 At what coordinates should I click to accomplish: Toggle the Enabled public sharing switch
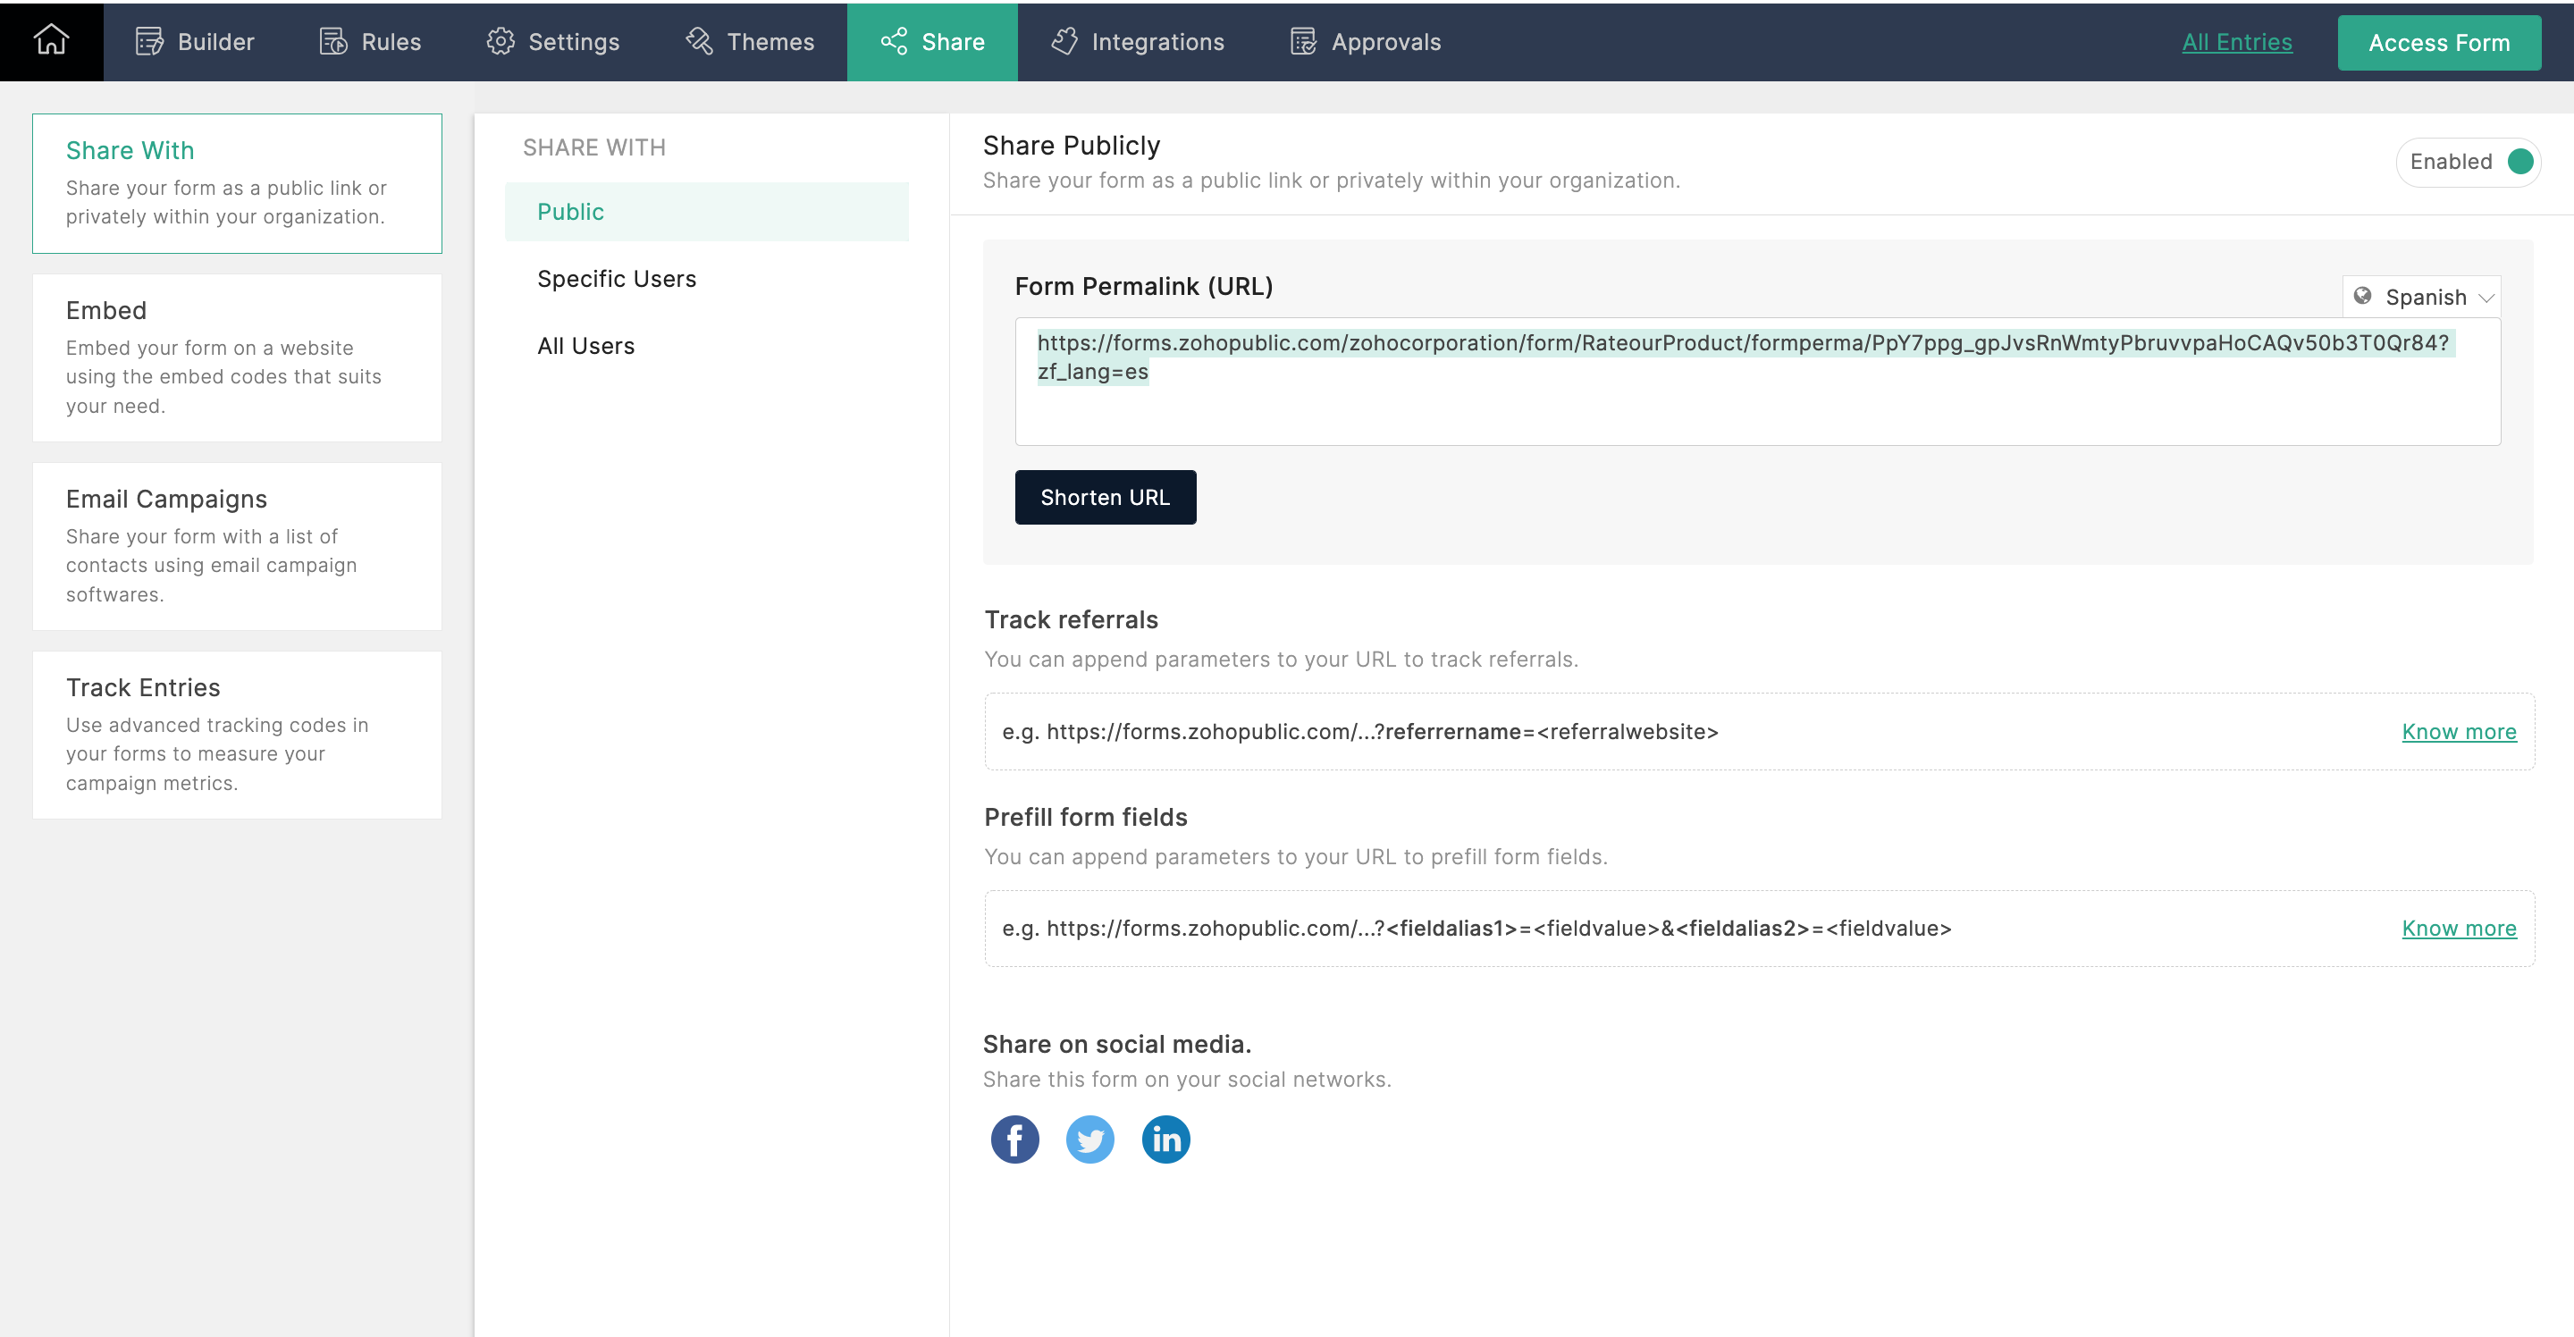click(2519, 162)
